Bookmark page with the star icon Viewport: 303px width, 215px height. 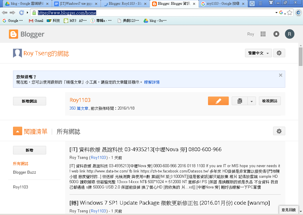(289, 13)
